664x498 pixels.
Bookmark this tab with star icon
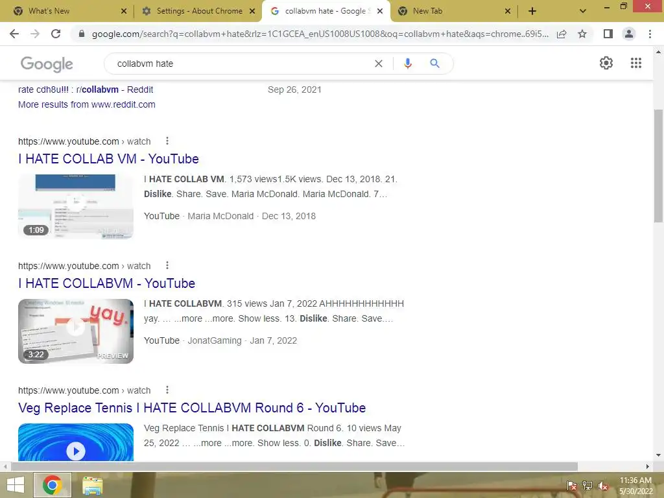[582, 34]
